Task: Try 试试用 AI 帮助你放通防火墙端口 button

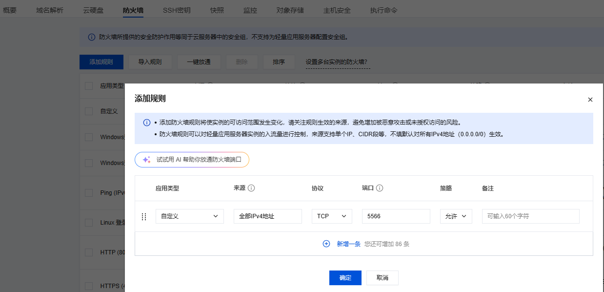Action: point(192,160)
